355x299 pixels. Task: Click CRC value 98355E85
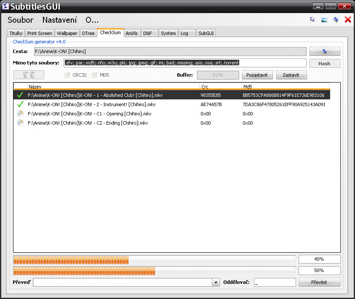(x=211, y=95)
